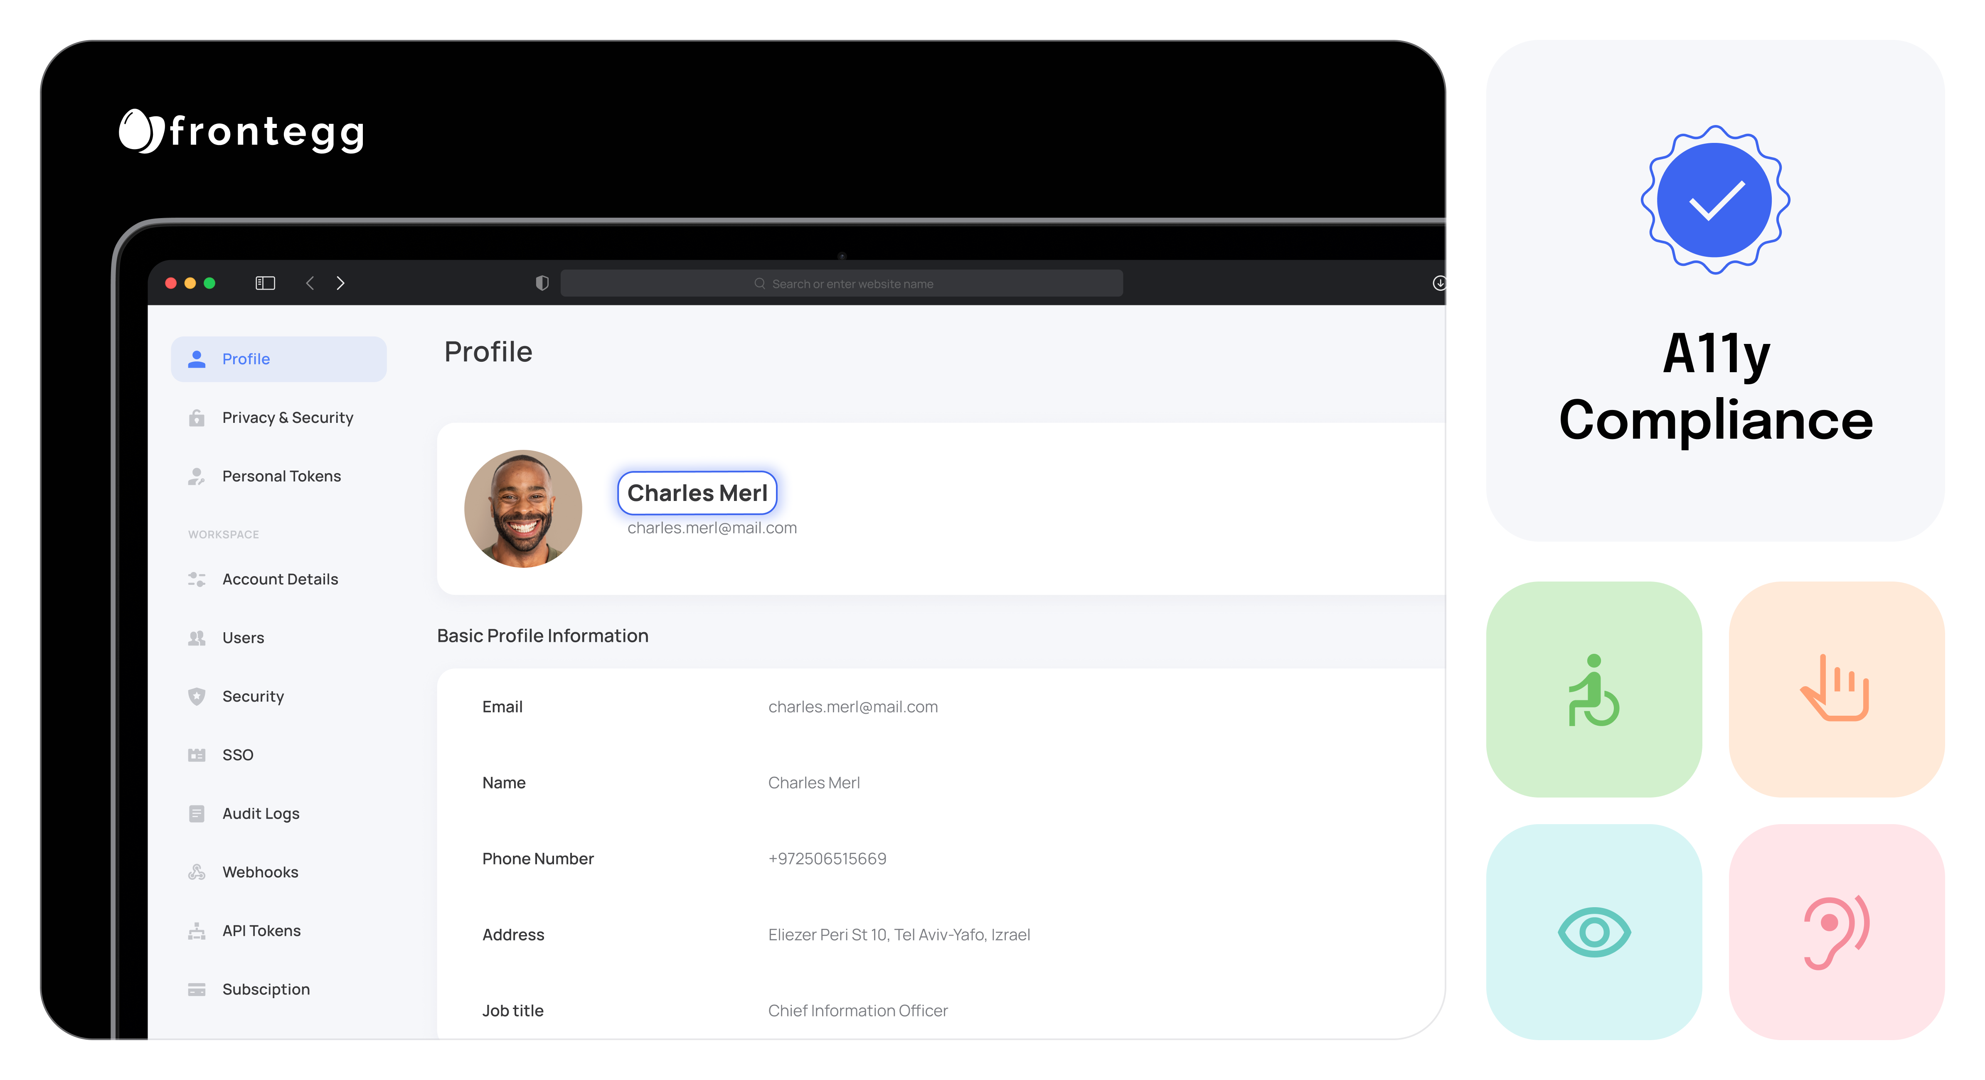This screenshot has height=1080, width=1985.
Task: Click the Personal Tokens icon
Action: (x=197, y=476)
